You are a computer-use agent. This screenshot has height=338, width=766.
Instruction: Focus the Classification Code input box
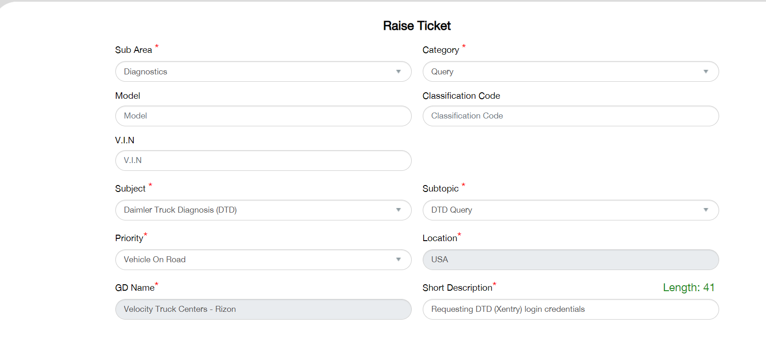coord(570,116)
